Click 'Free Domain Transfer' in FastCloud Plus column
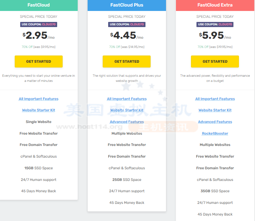 pyautogui.click(x=127, y=156)
